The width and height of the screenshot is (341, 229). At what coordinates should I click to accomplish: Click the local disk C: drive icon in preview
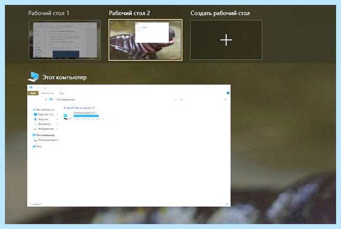coord(68,116)
